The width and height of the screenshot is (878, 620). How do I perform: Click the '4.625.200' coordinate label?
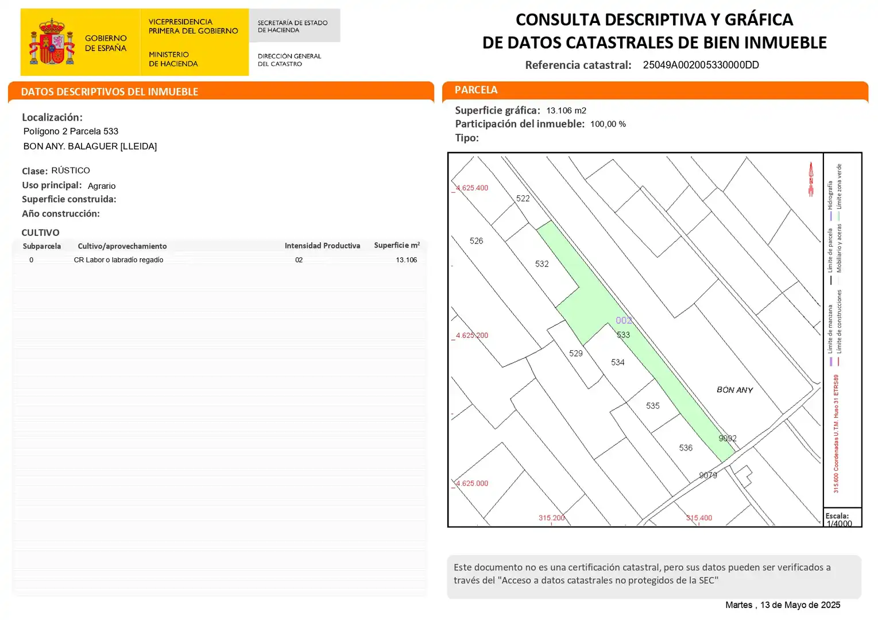[471, 336]
